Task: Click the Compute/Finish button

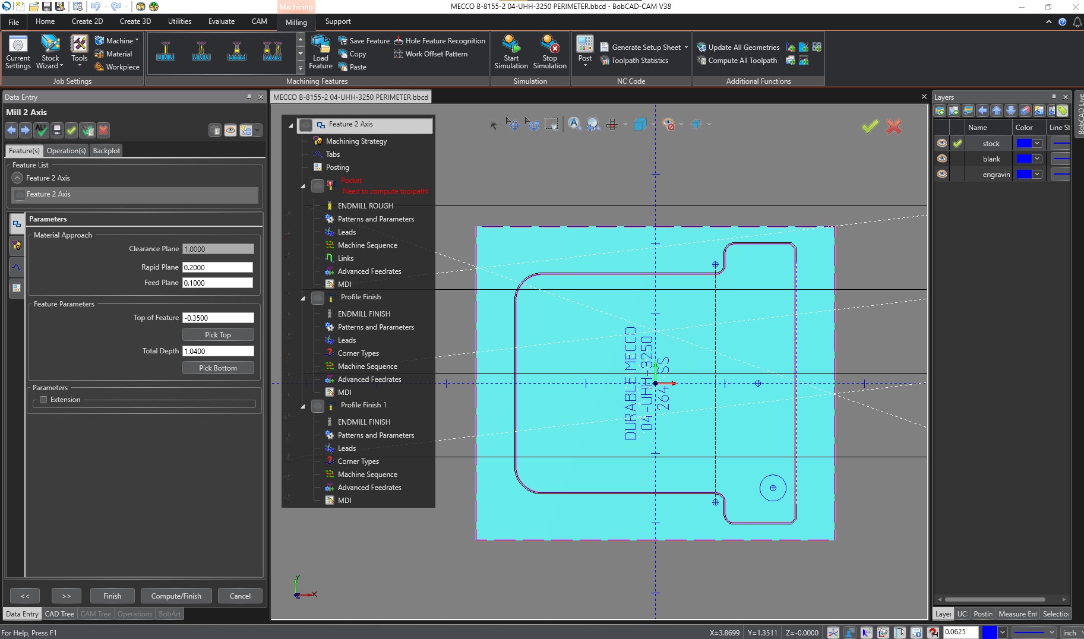Action: tap(176, 596)
